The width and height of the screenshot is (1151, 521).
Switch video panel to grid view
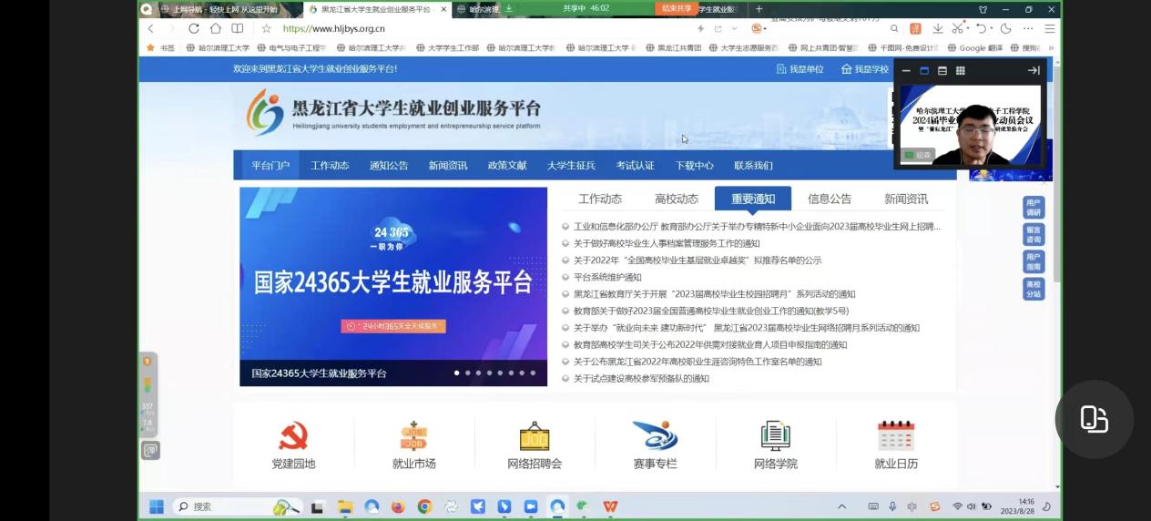click(x=960, y=70)
